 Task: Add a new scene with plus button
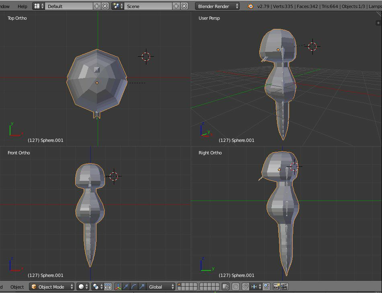pyautogui.click(x=176, y=6)
